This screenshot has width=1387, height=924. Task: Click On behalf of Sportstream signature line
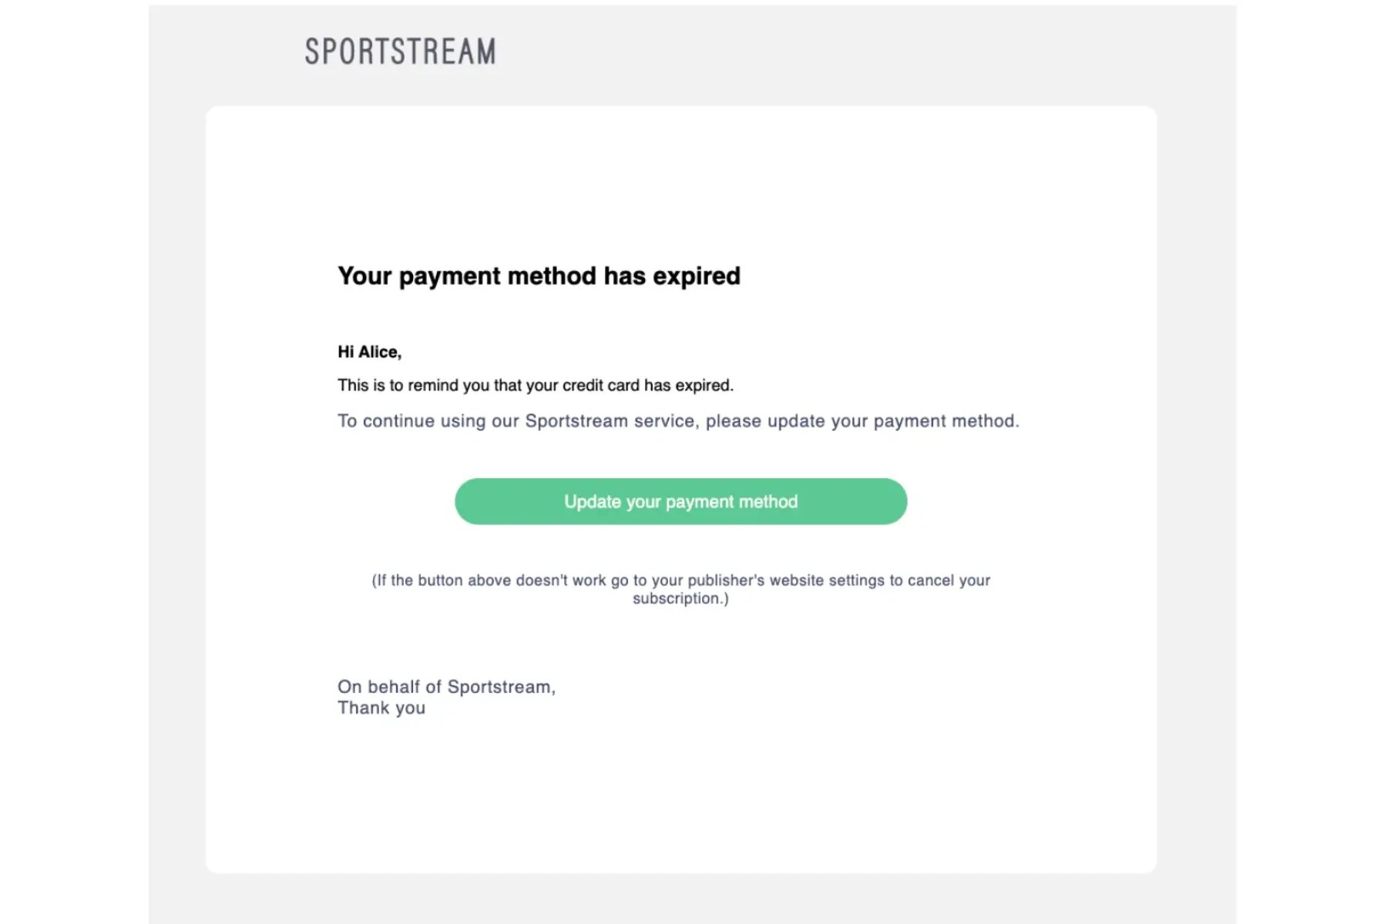click(x=446, y=686)
